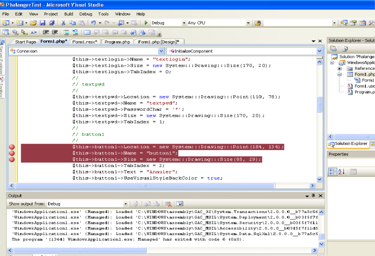
Task: Open the Show output from dropdown
Action: pyautogui.click(x=125, y=204)
